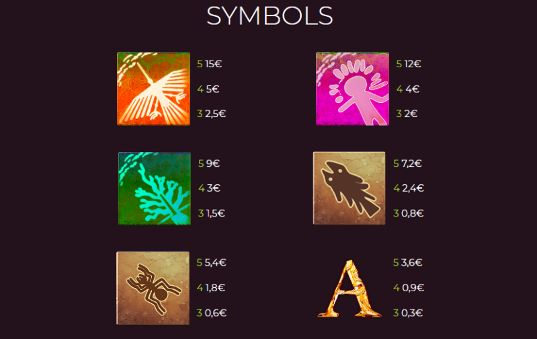Viewport: 537px width, 339px height.
Task: Select the 1,8€ four-match spider payout
Action: [x=215, y=288]
